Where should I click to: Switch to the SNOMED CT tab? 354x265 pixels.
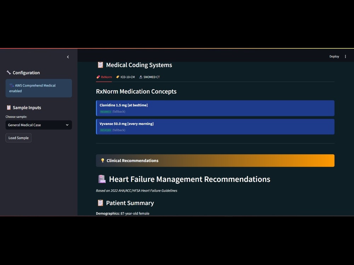coord(149,77)
